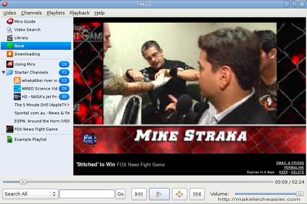Click the Starter Channels count badge 71
Screen dimensions: 307x204
pos(64,72)
